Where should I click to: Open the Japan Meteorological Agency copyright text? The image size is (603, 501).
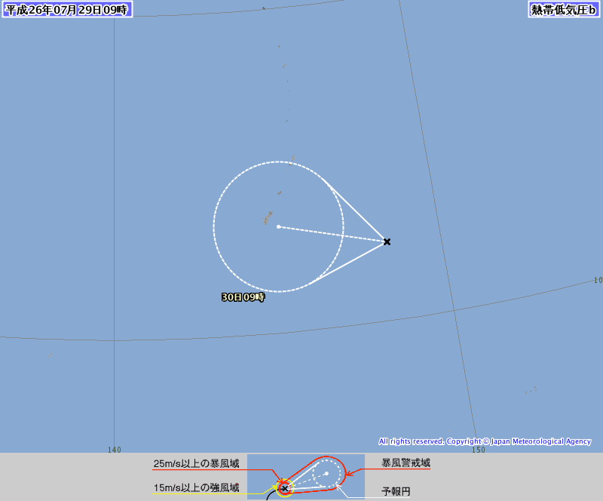tap(485, 441)
